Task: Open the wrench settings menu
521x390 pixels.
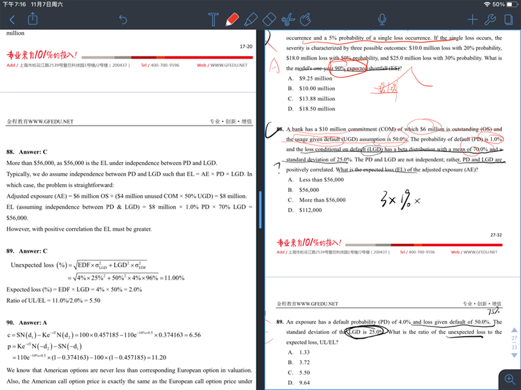Action: (x=490, y=19)
